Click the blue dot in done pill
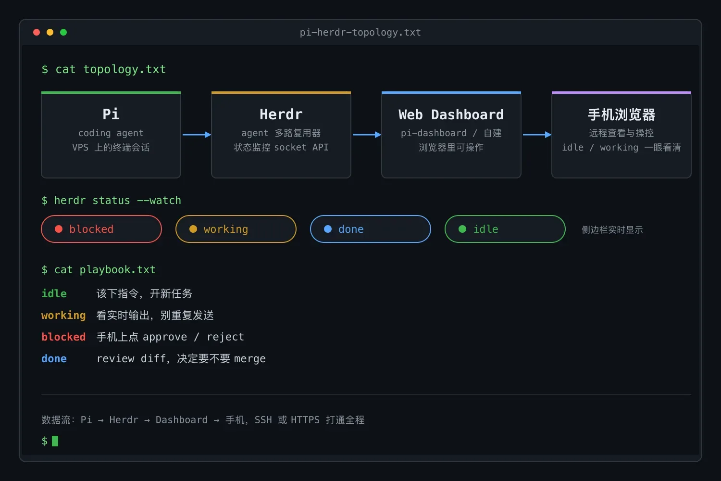 coord(328,229)
